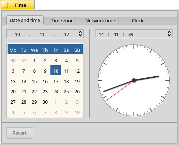The height and width of the screenshot is (145, 179).
Task: Open the Network time tab
Action: click(100, 21)
